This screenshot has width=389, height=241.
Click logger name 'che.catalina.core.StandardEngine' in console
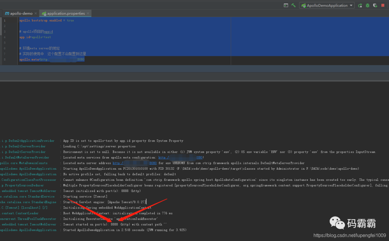tap(28, 202)
